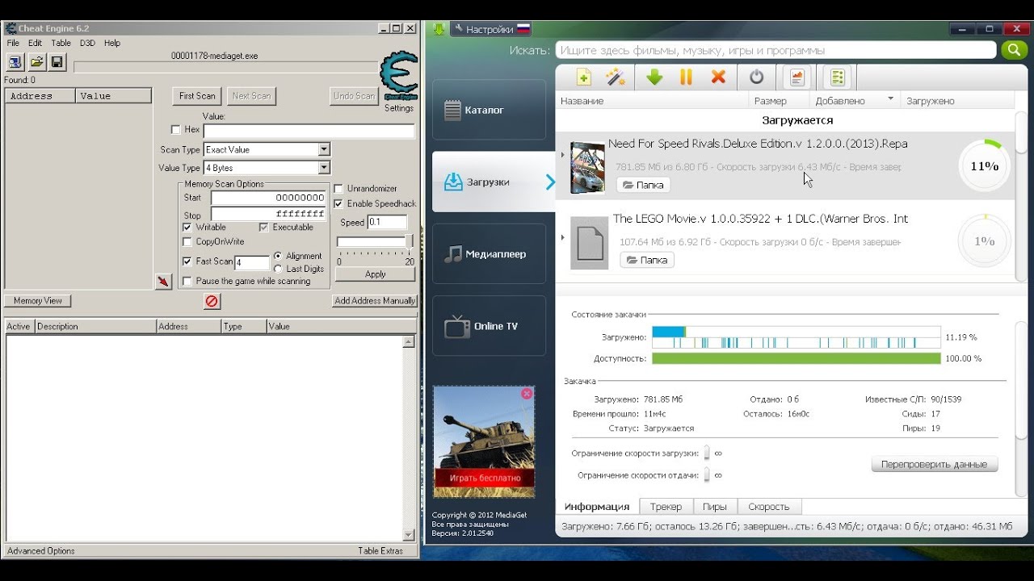Screen dimensions: 1034x581
Task: Click MediaGet add torrent file icon
Action: (583, 77)
